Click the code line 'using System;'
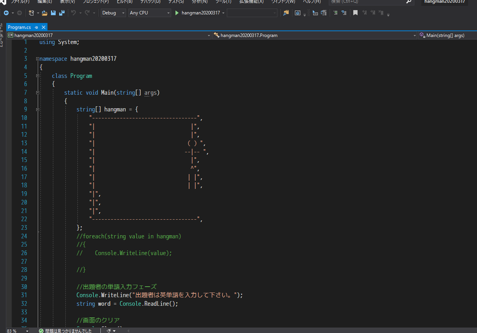The width and height of the screenshot is (477, 333). coord(59,42)
